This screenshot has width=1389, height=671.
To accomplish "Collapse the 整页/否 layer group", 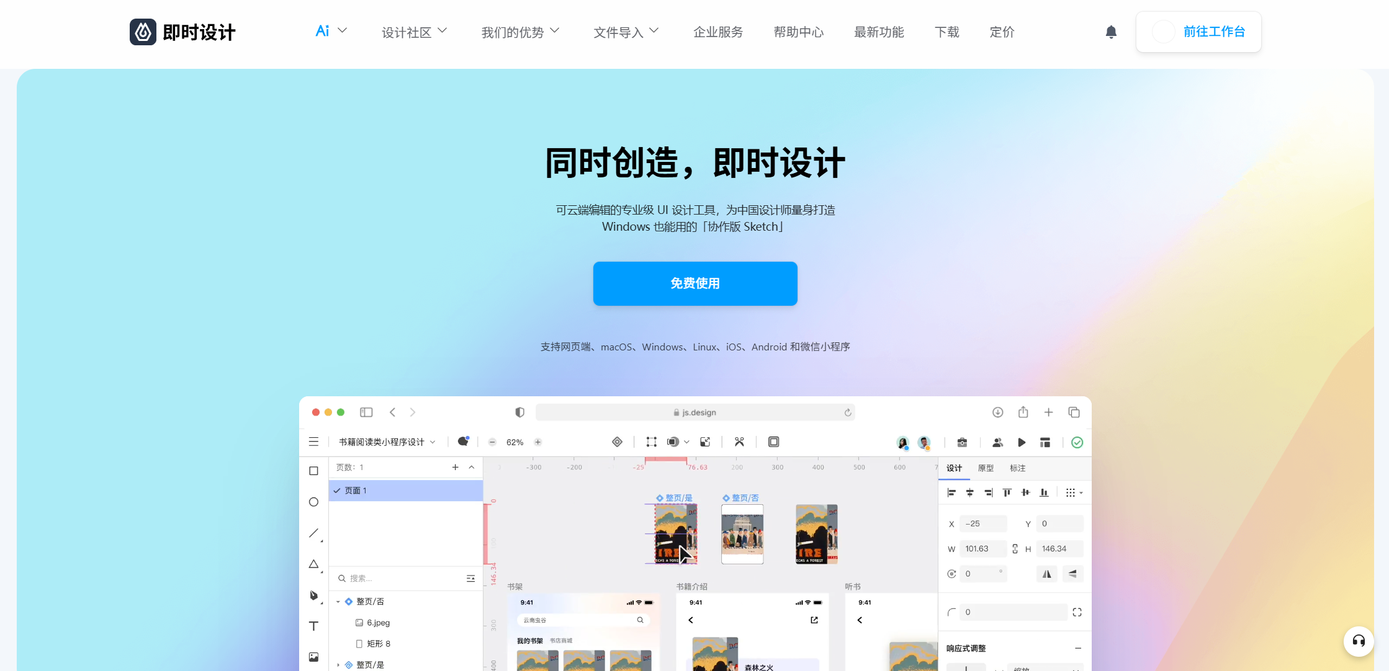I will (x=338, y=602).
